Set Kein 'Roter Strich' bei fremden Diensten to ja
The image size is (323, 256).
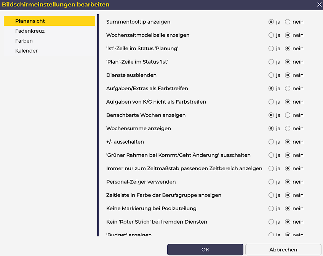(271, 222)
